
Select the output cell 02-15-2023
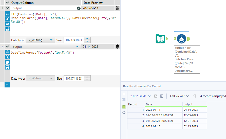(x=195, y=127)
